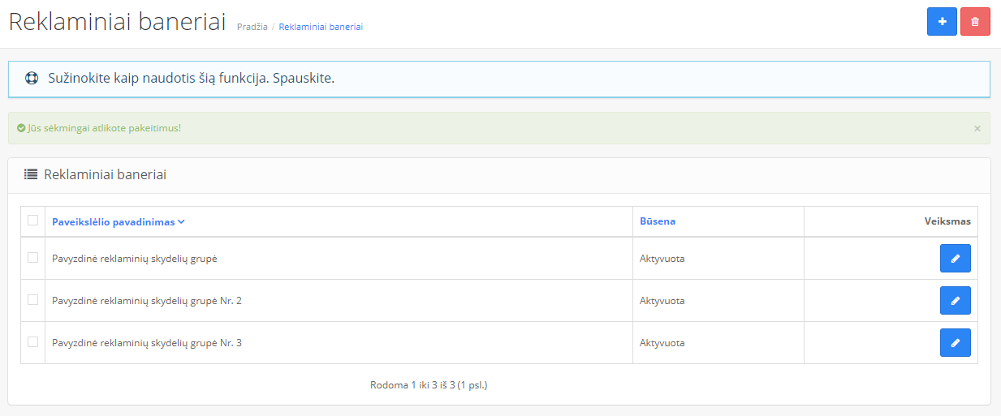Dismiss the success message alert
Screen dimensions: 1001x416
point(977,128)
